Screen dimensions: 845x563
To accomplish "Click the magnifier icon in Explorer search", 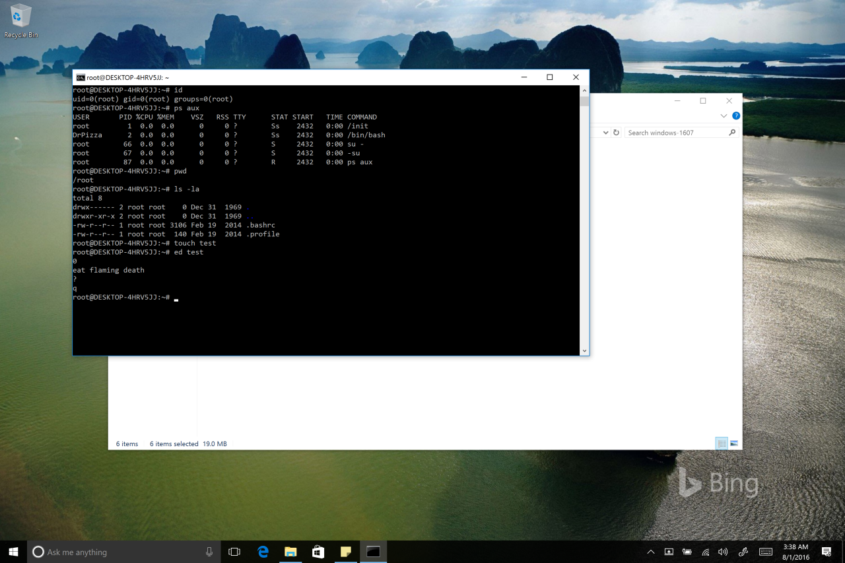I will click(731, 132).
